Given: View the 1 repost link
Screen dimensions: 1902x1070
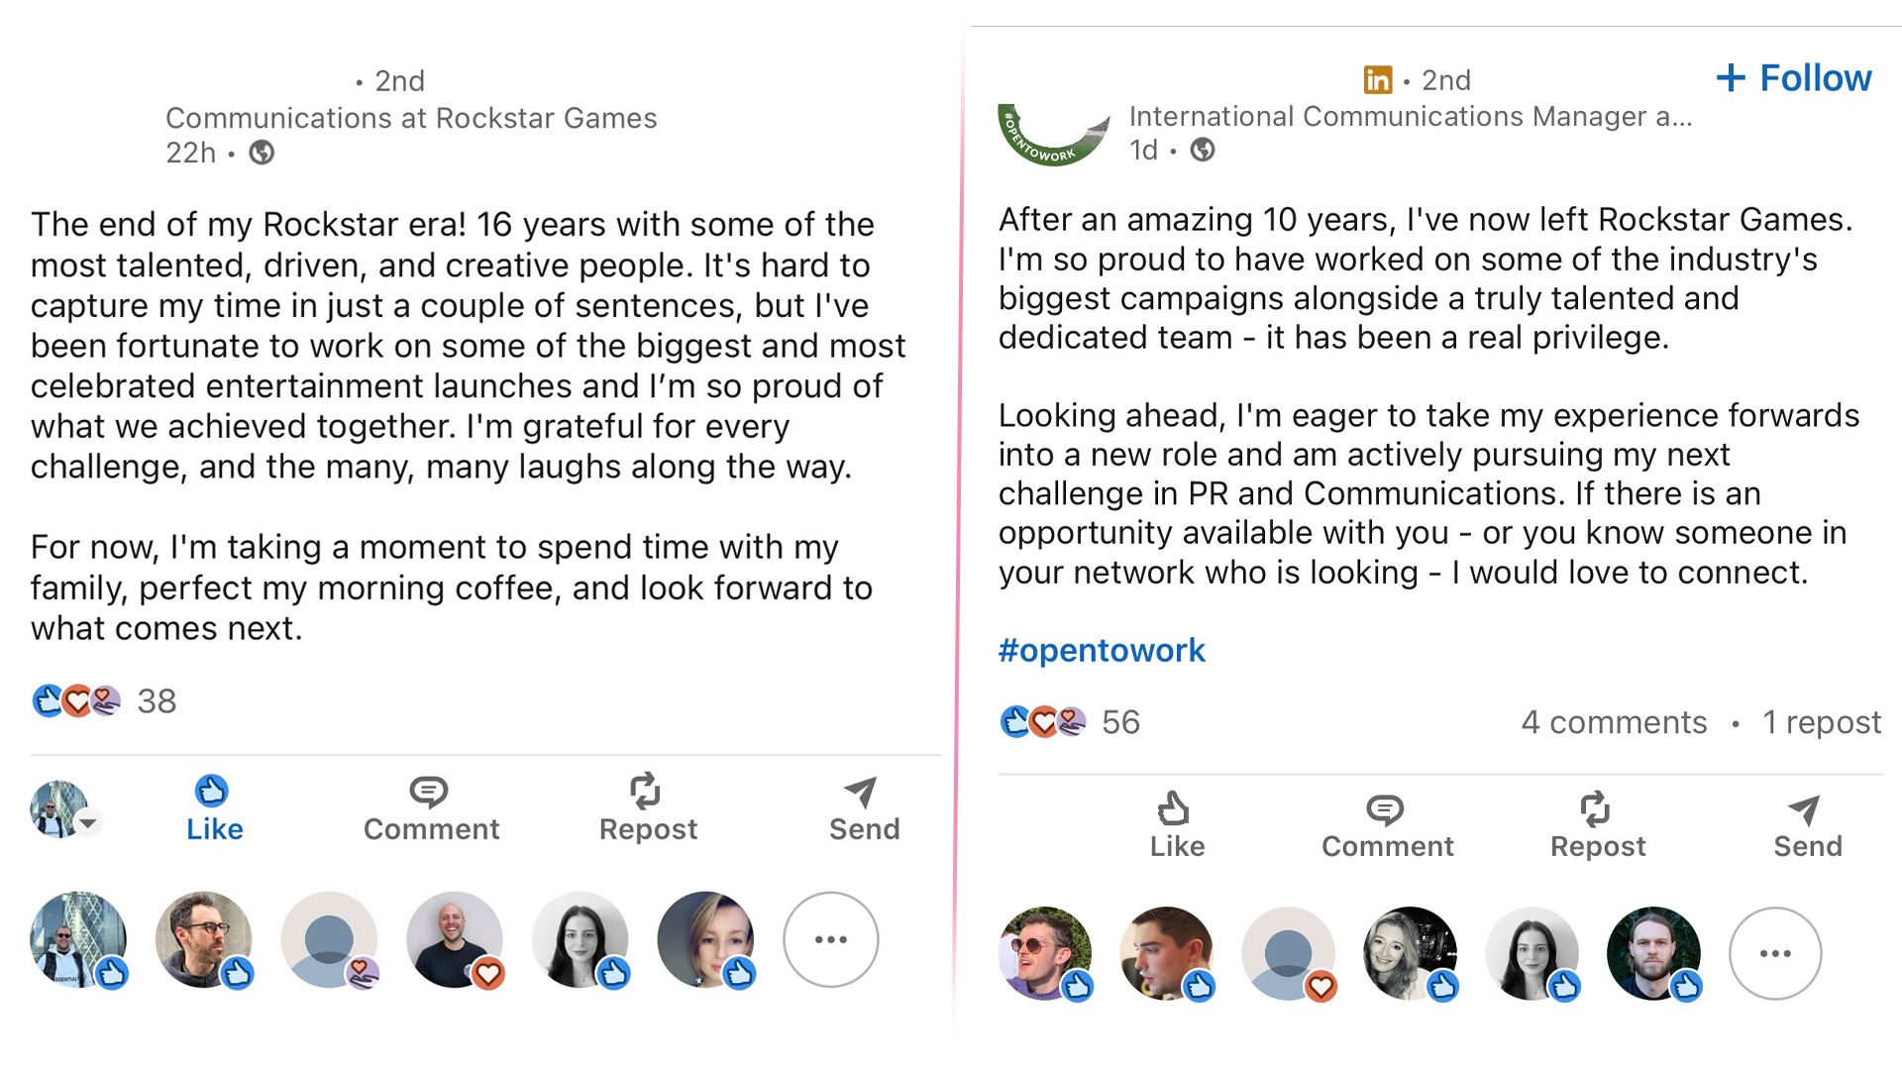Looking at the screenshot, I should [1821, 722].
